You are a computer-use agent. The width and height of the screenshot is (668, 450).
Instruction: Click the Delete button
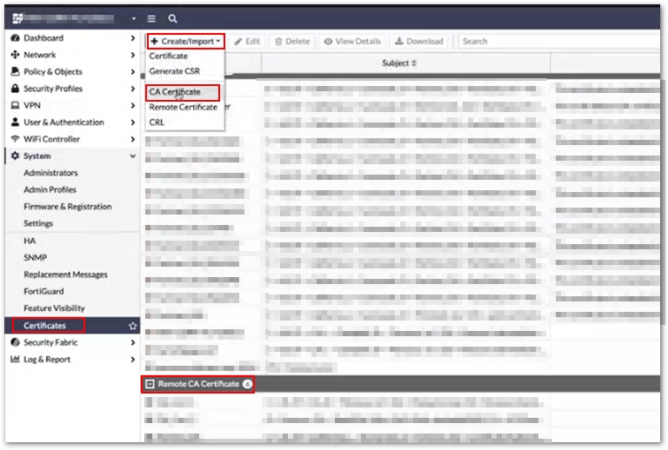point(292,41)
